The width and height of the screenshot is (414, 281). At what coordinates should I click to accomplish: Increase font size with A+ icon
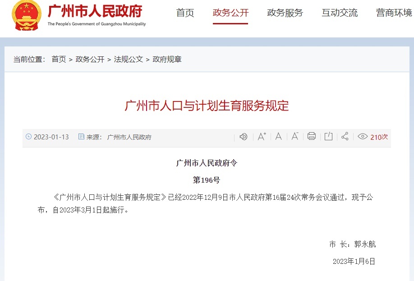tap(262, 137)
